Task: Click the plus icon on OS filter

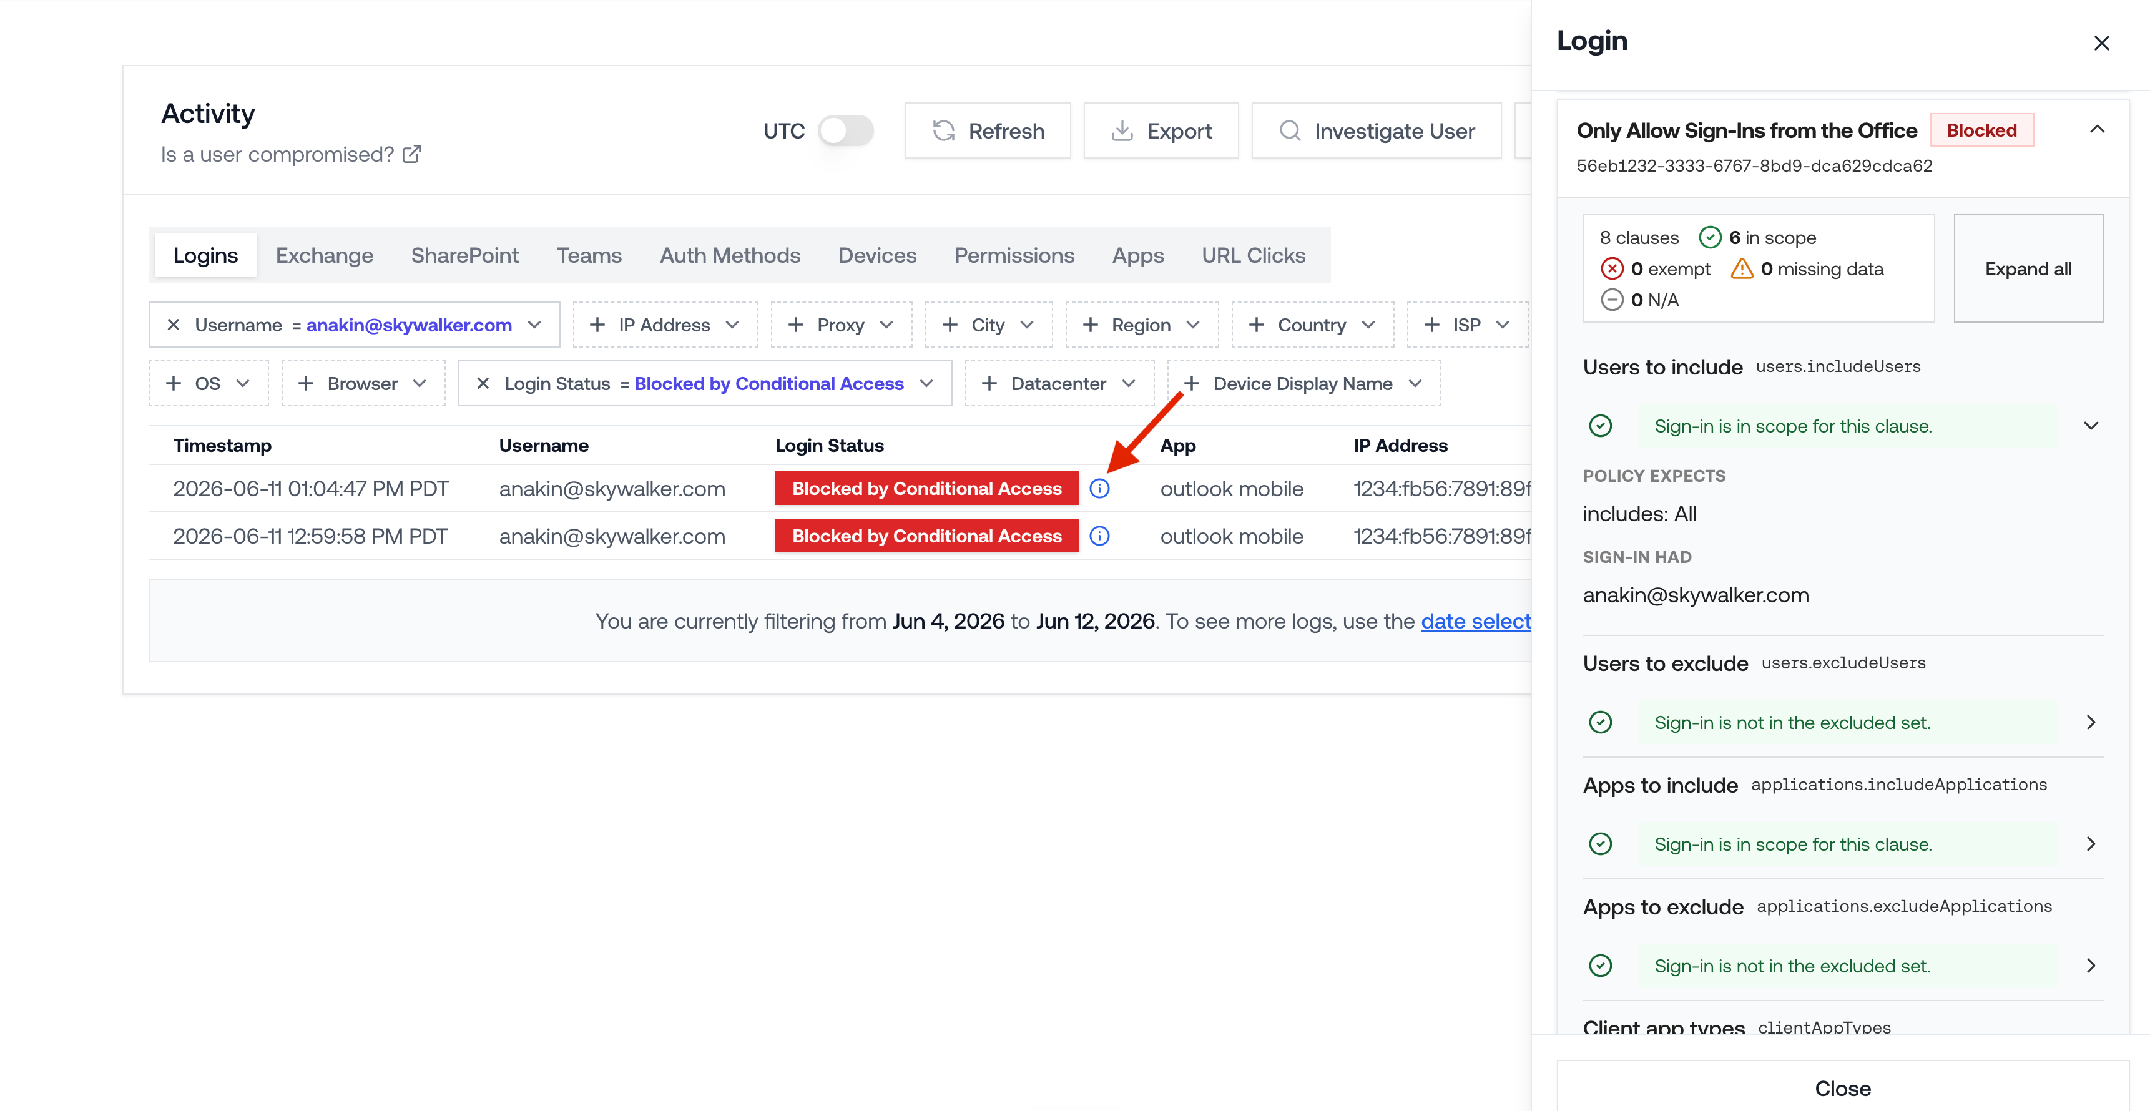Action: click(x=174, y=383)
